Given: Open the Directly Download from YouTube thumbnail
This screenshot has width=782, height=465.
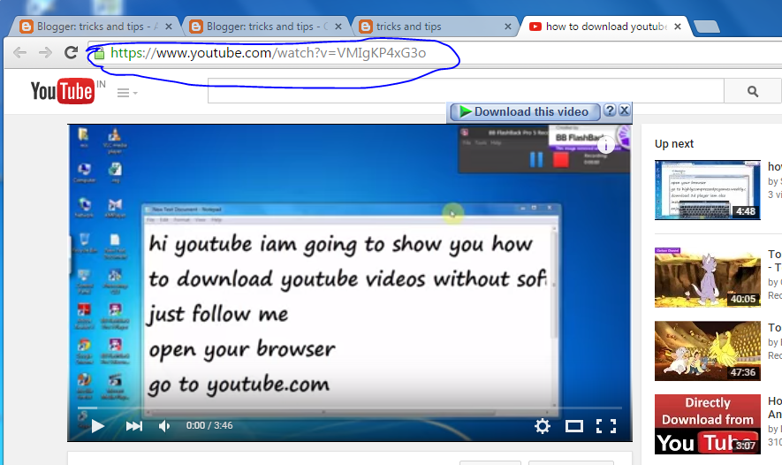Looking at the screenshot, I should click(708, 424).
